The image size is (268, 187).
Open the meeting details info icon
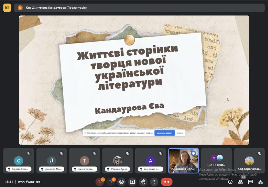click(x=230, y=182)
